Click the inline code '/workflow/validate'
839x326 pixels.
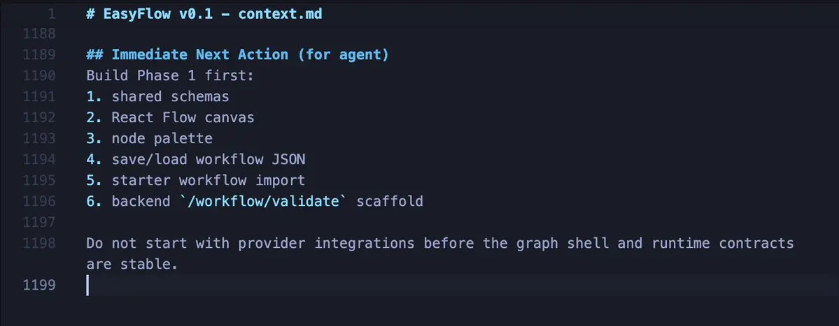[x=263, y=202]
